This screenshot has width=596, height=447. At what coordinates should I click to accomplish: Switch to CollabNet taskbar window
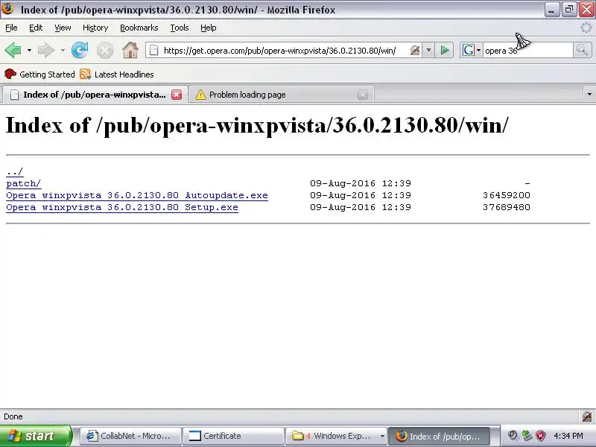point(130,436)
